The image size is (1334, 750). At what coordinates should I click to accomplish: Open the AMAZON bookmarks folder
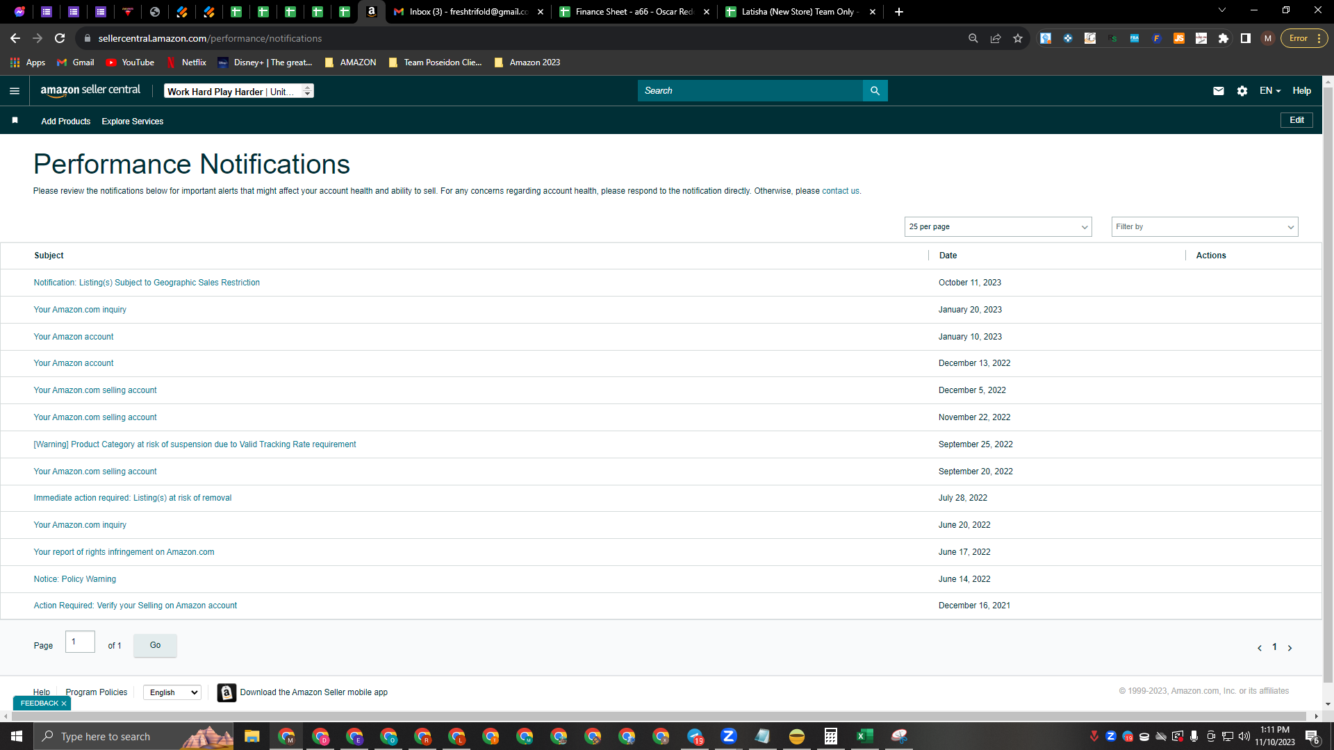pos(350,62)
